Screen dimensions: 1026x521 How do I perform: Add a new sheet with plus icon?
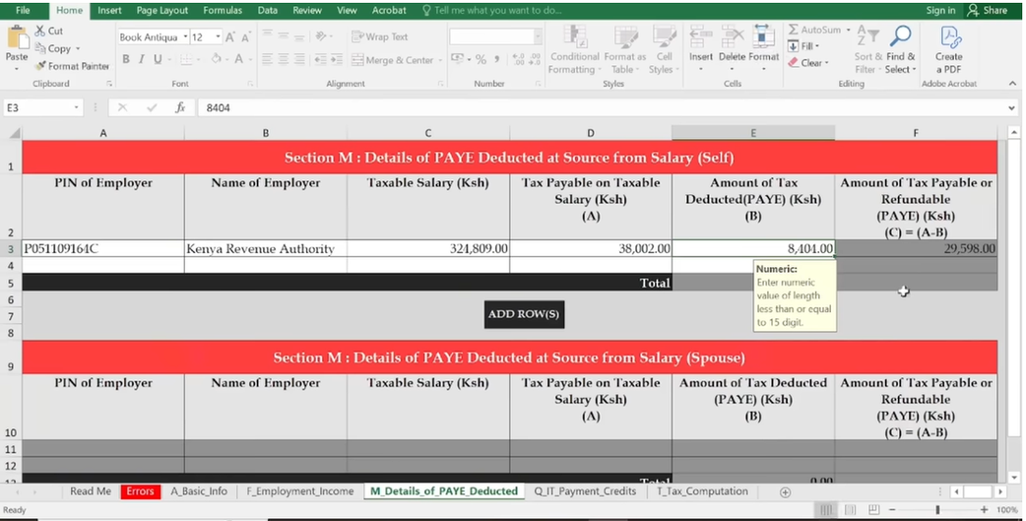pyautogui.click(x=785, y=491)
